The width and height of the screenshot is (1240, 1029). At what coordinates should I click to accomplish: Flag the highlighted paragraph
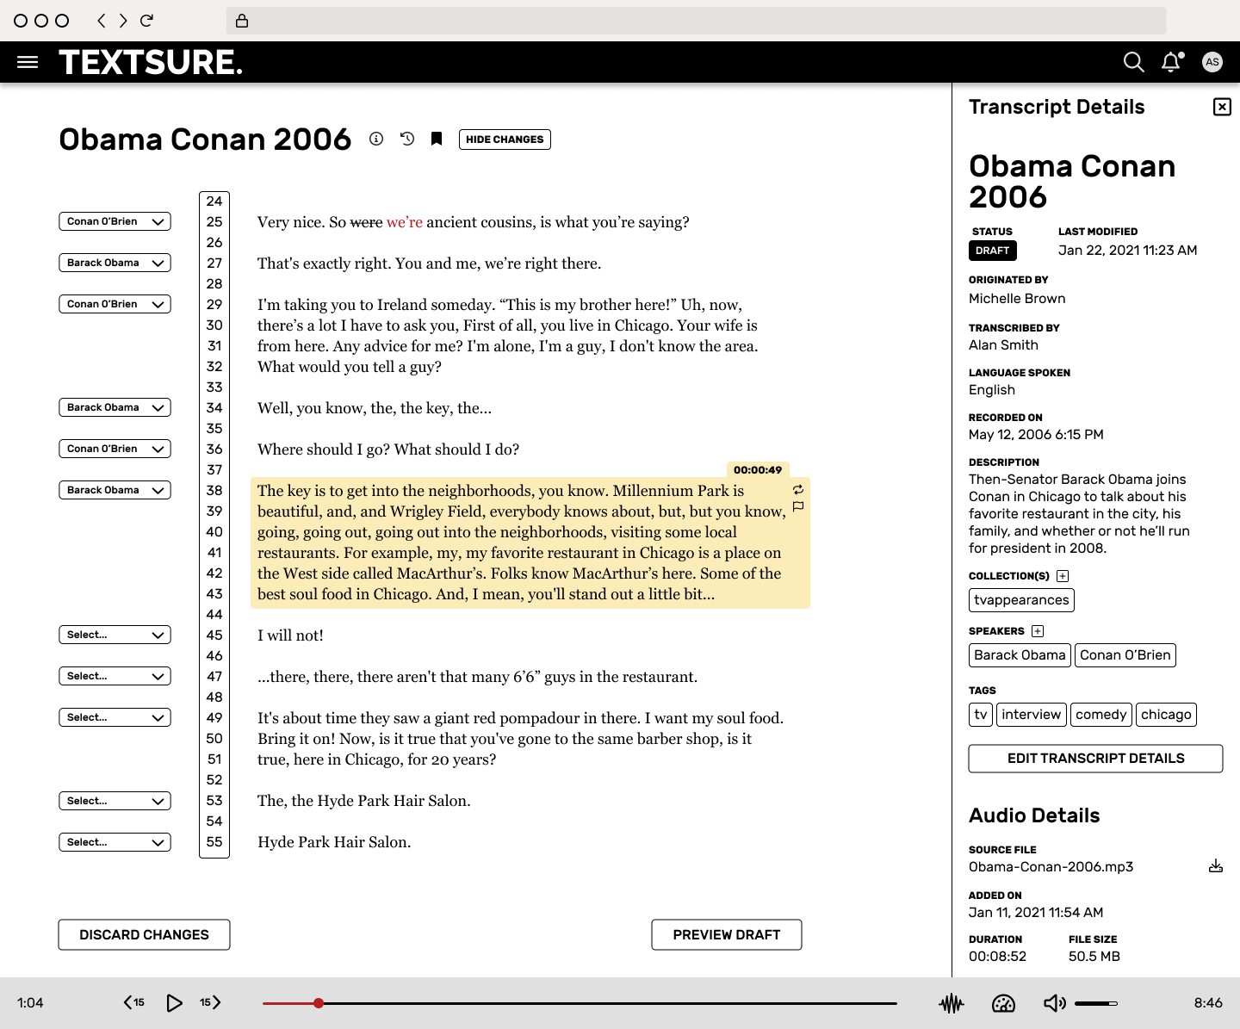[798, 507]
